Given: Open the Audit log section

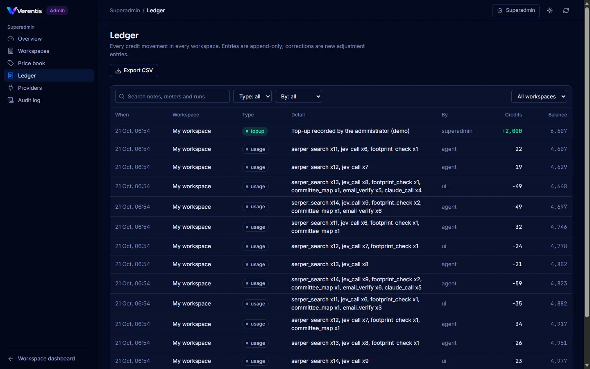Looking at the screenshot, I should point(49,100).
